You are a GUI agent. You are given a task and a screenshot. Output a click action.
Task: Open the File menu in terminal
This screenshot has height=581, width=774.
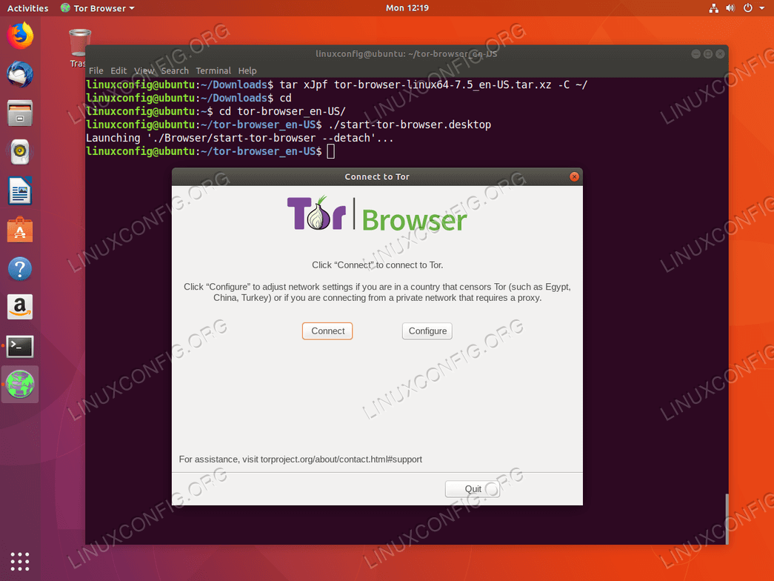pos(96,70)
